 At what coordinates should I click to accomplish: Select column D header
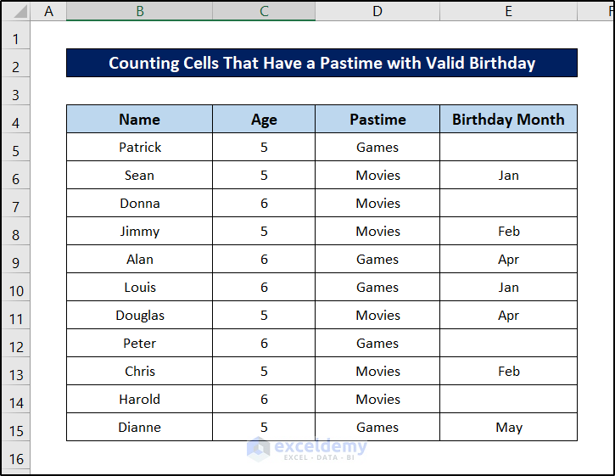[377, 11]
